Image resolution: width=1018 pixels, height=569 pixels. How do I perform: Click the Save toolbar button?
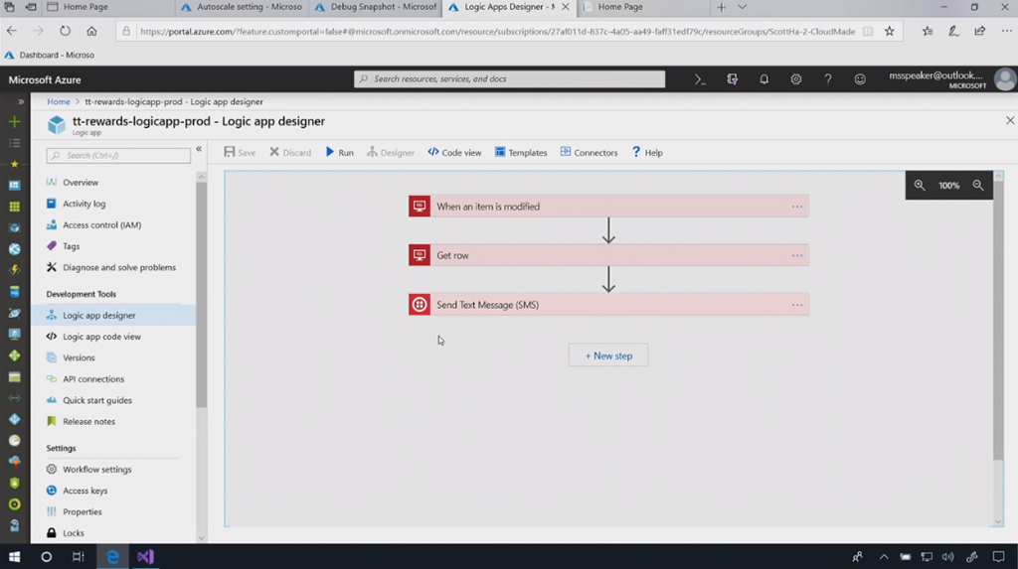240,153
